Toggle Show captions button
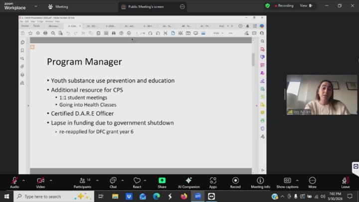This screenshot has height=202, width=359. 287,182
